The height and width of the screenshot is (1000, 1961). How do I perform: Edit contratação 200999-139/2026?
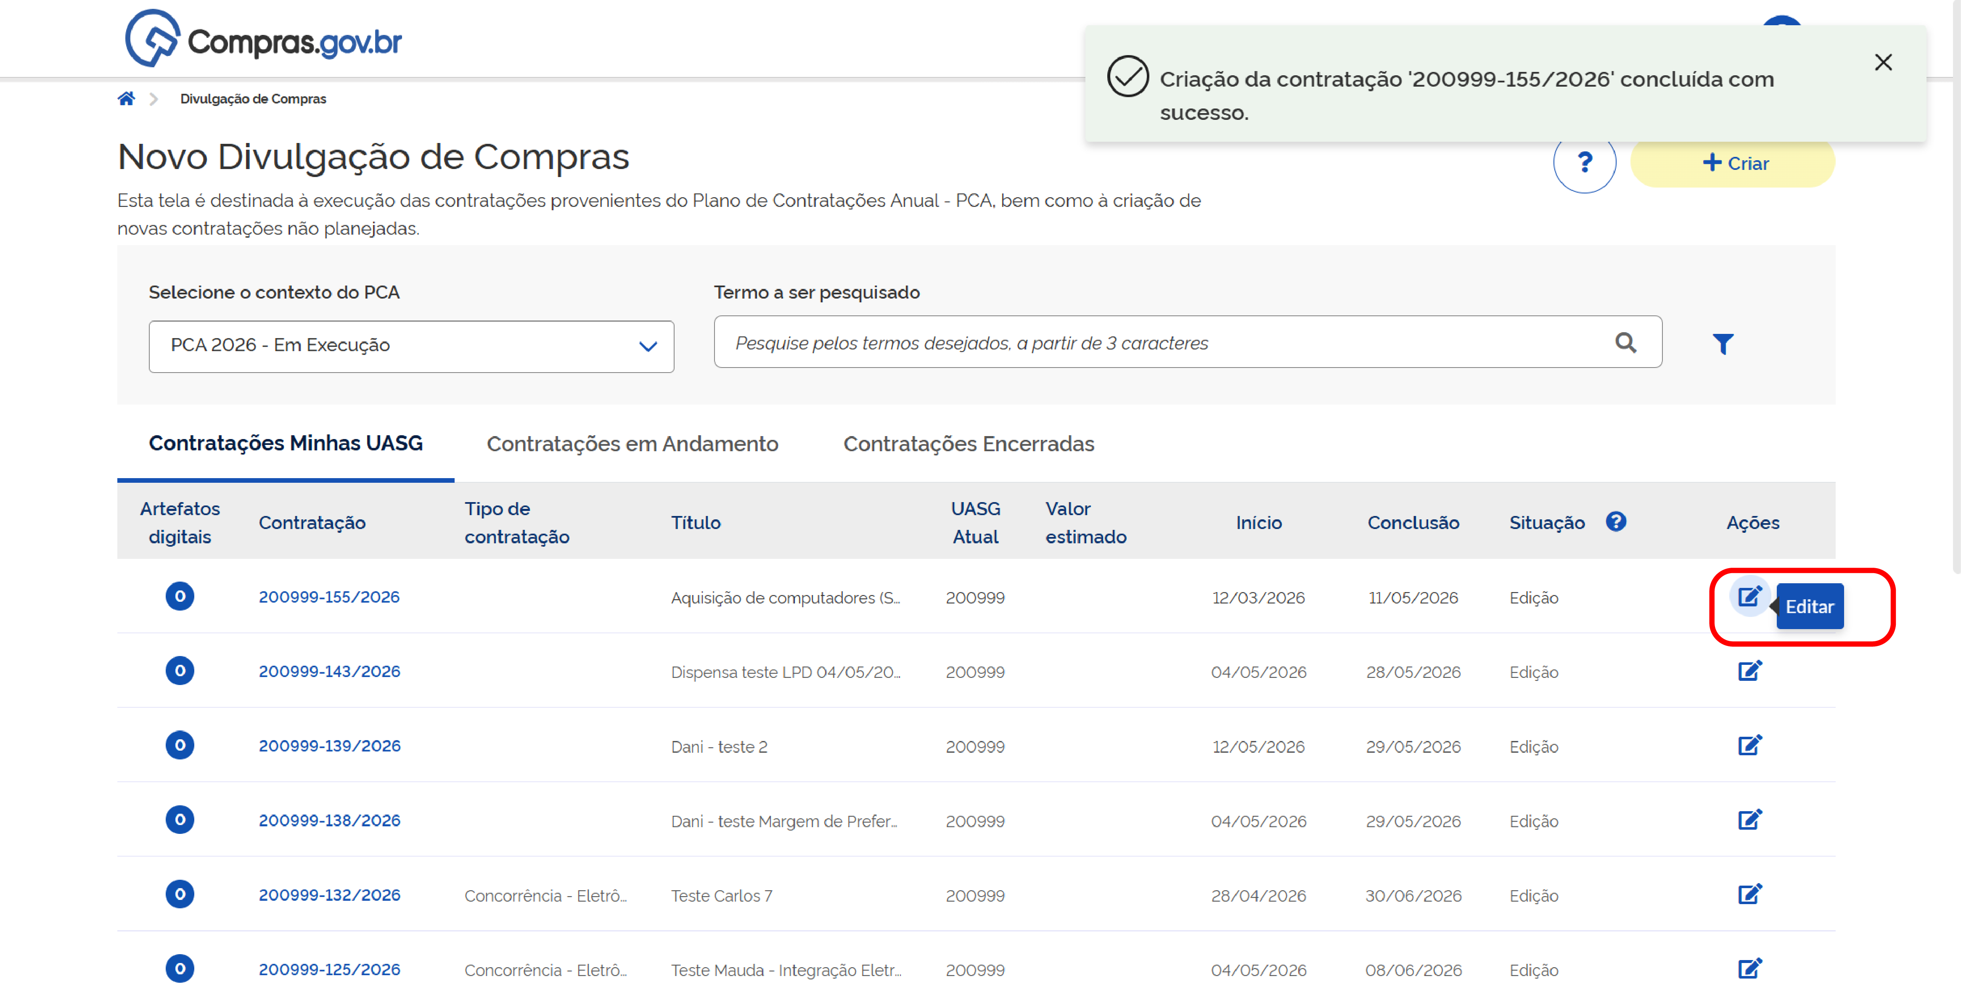1749,746
